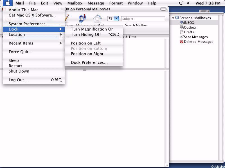
Task: Click the Compose pencil icon
Action: tap(67, 18)
